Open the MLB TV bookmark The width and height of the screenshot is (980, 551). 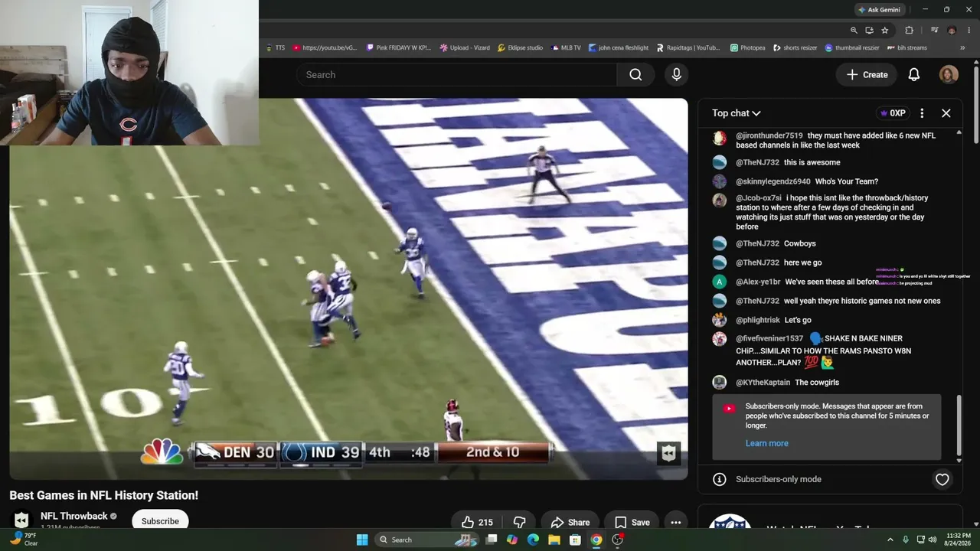click(x=566, y=47)
